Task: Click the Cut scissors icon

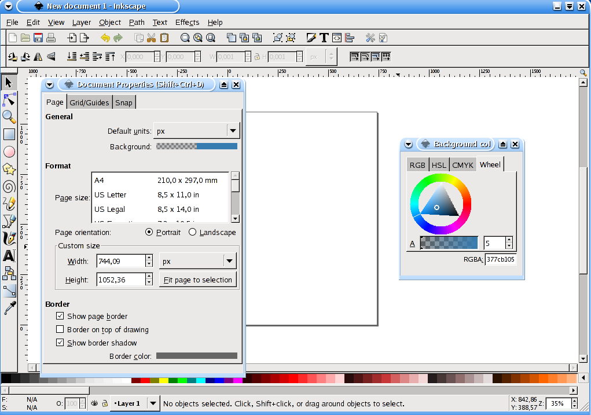Action: (152, 38)
